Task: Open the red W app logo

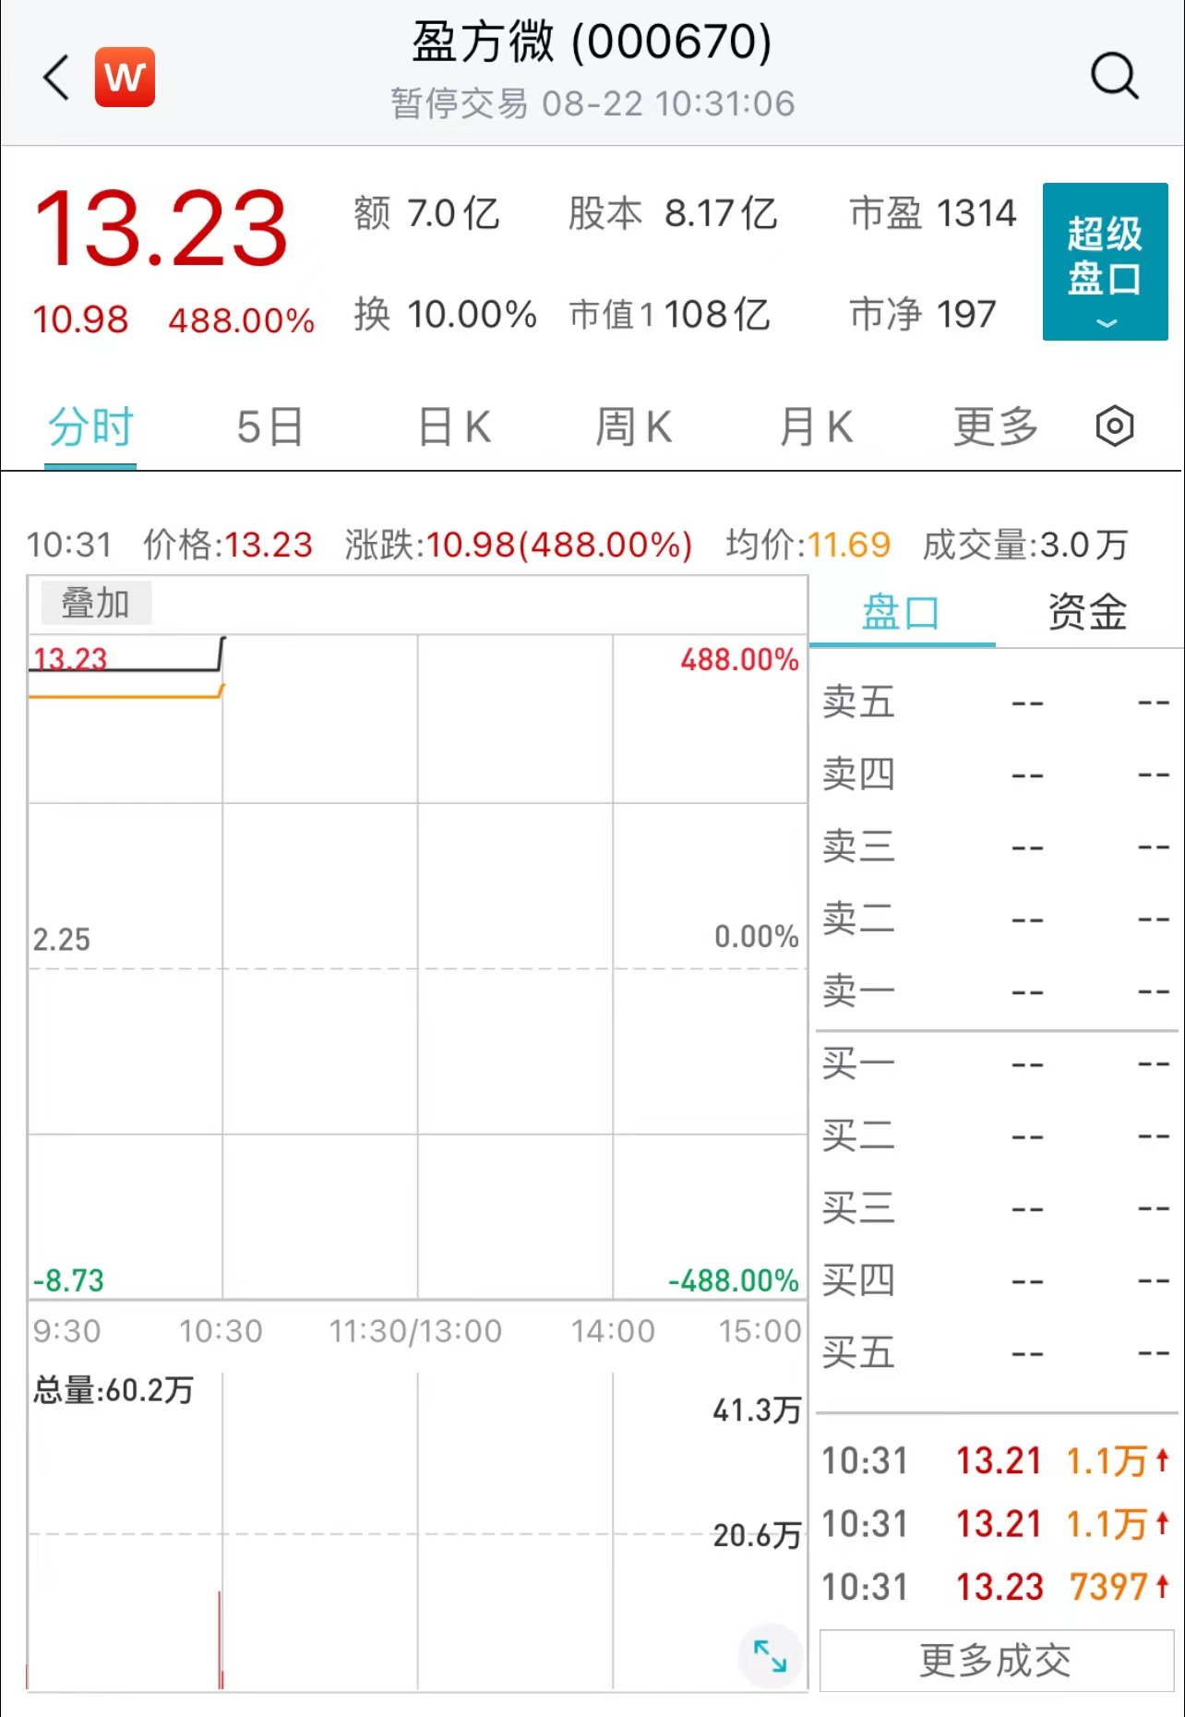Action: click(x=125, y=77)
